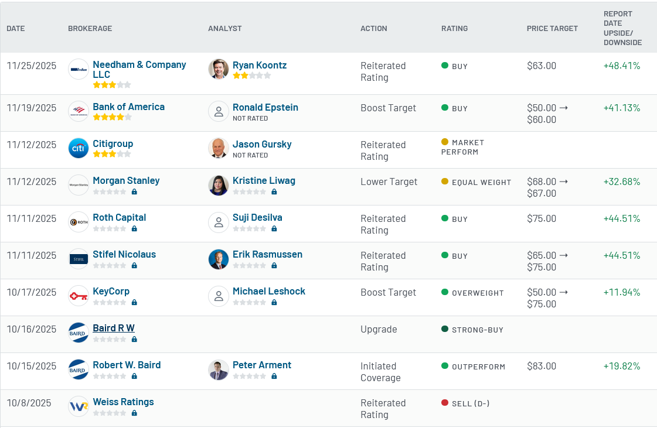Click Ryan Koontz's profile photo
The height and width of the screenshot is (428, 657).
(218, 69)
